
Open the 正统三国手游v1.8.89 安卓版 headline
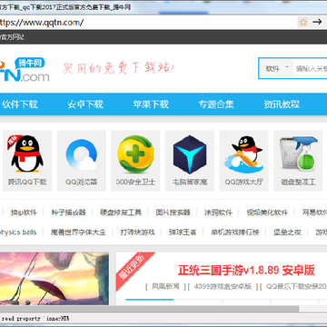click(246, 271)
